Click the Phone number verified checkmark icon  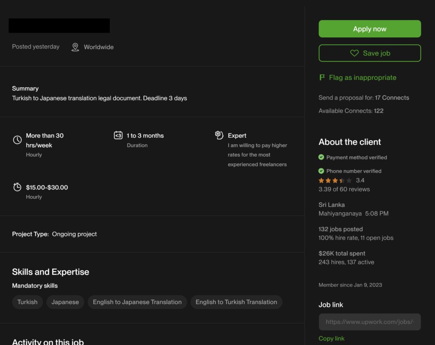[x=322, y=171]
